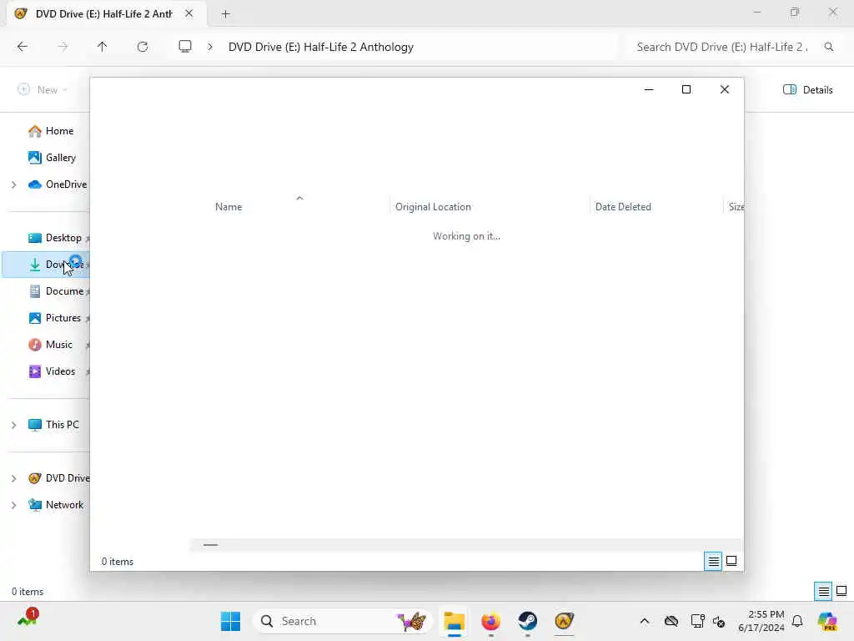Click the forward navigation arrow
The height and width of the screenshot is (641, 854).
click(x=63, y=47)
